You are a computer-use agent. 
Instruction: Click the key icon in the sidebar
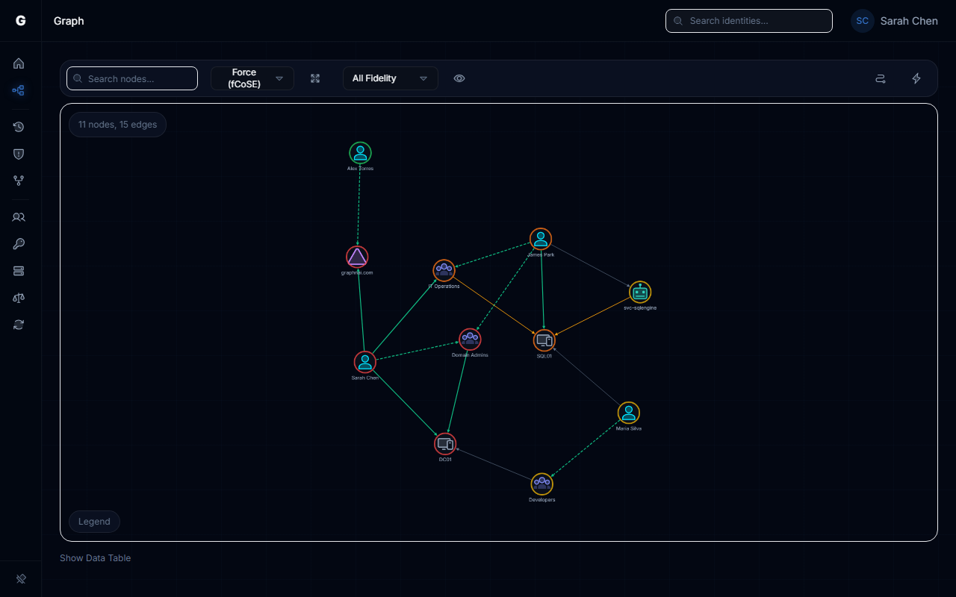coord(19,244)
